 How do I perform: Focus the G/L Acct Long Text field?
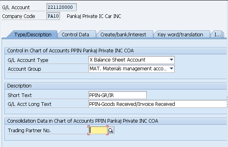158,104
